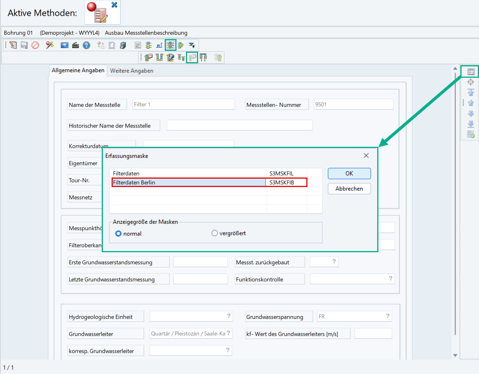This screenshot has height=374, width=479.
Task: Select the vergrößert display size radio button
Action: coord(214,233)
